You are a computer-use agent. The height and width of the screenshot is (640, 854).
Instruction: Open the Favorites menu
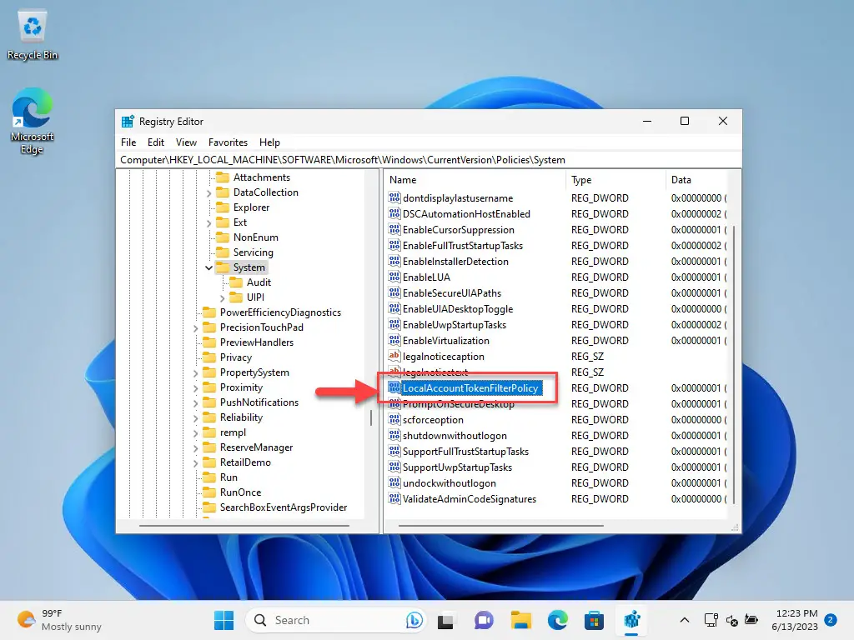click(x=228, y=142)
